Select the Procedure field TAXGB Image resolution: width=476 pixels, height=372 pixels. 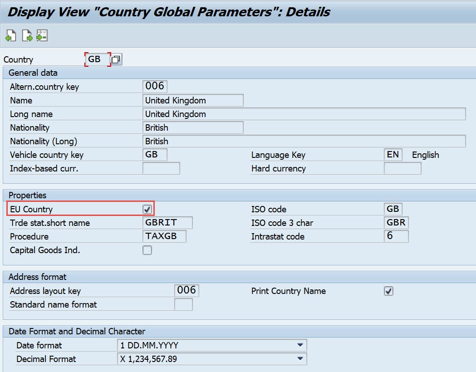tap(164, 236)
